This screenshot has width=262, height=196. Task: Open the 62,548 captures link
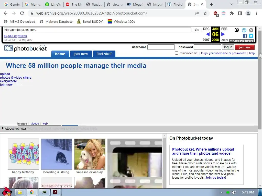click(15, 36)
